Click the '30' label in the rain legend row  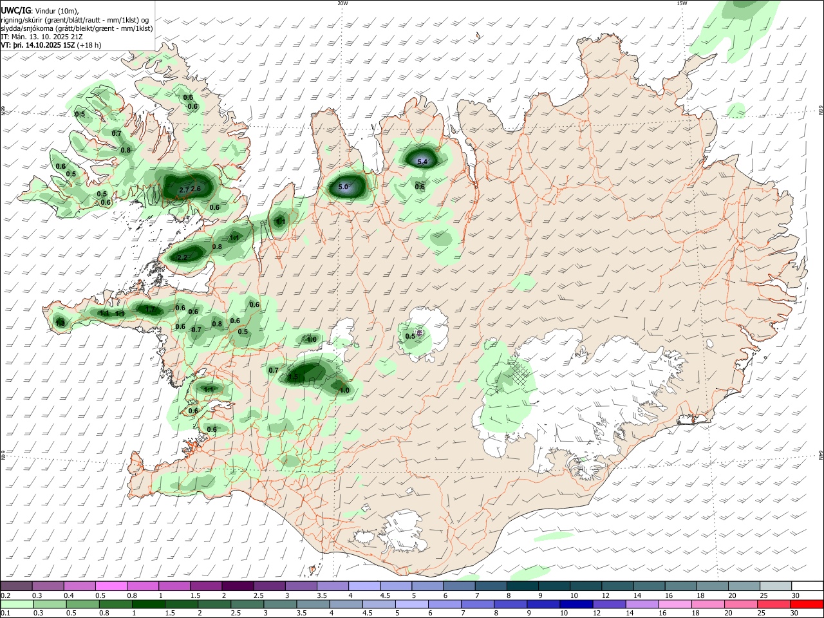pos(794,613)
